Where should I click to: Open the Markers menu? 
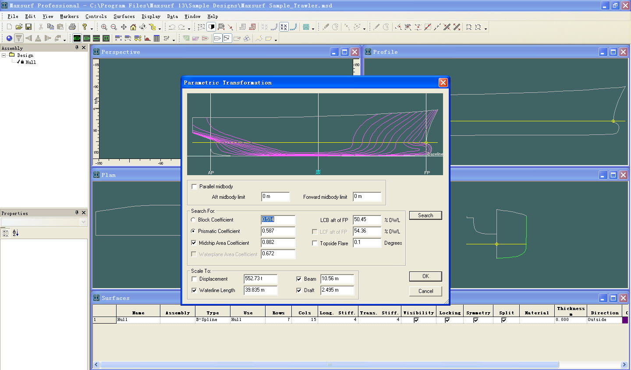(69, 16)
